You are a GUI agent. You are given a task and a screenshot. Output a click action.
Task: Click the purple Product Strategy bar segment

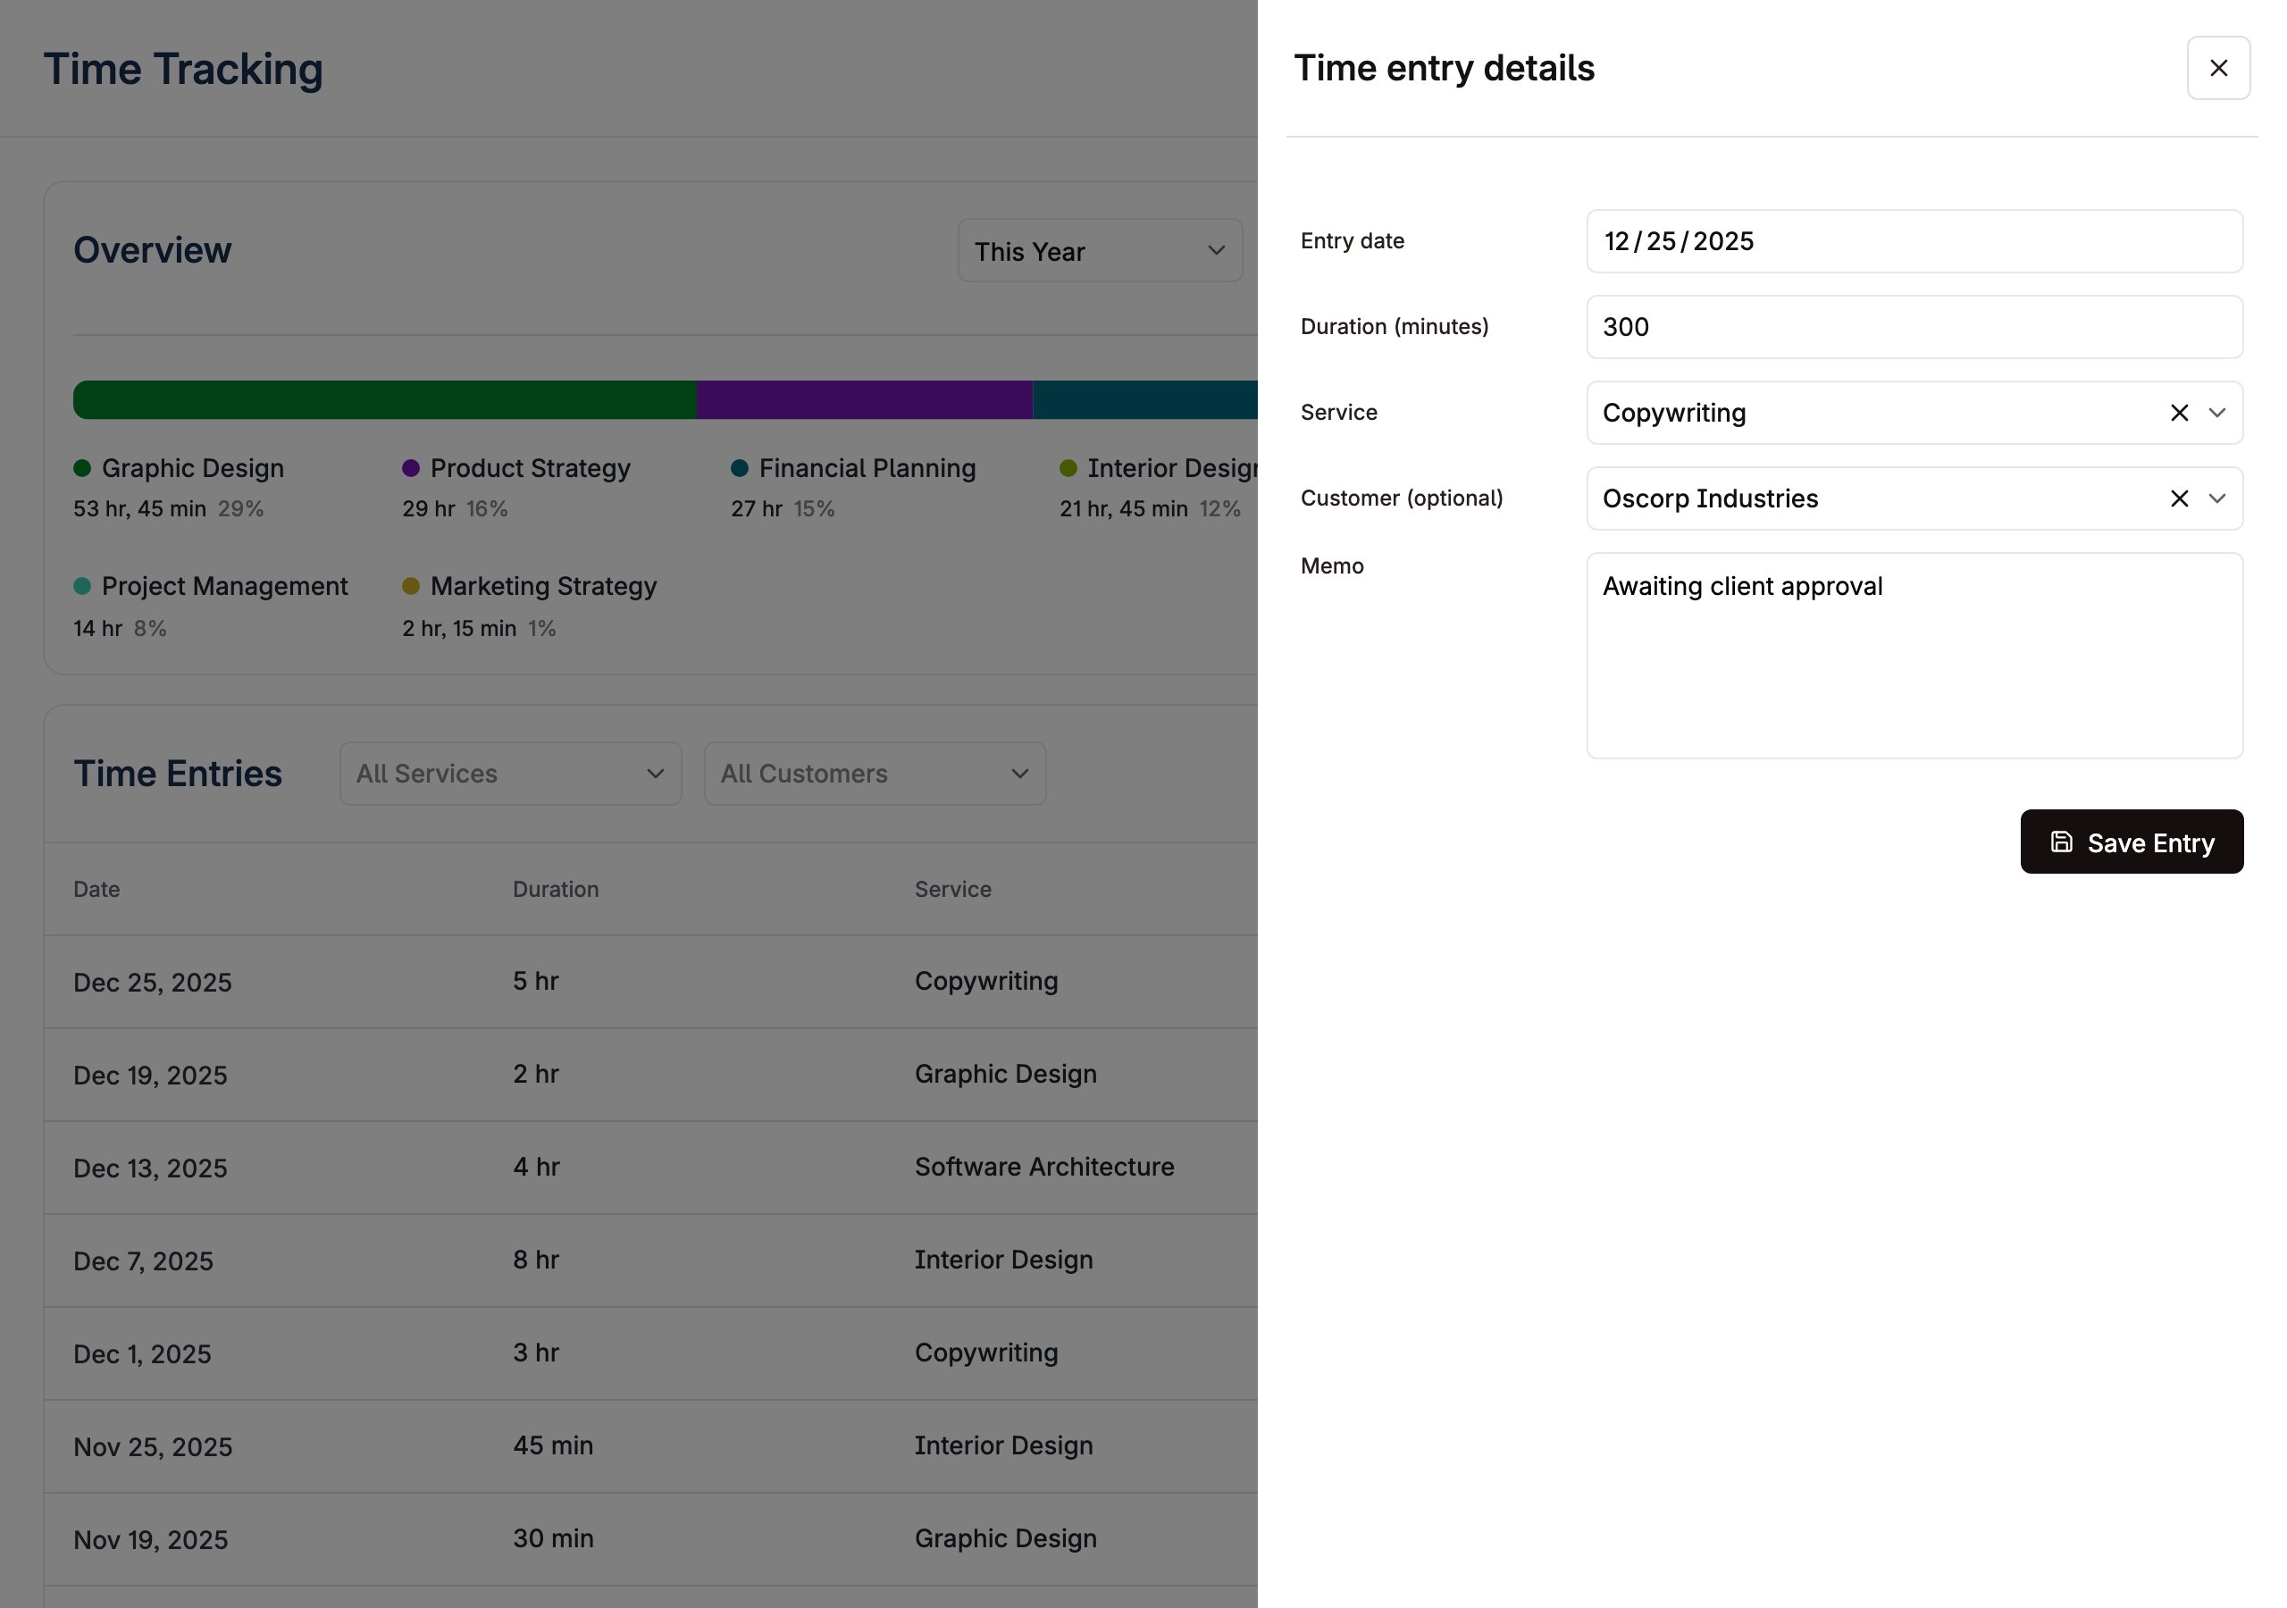click(865, 399)
